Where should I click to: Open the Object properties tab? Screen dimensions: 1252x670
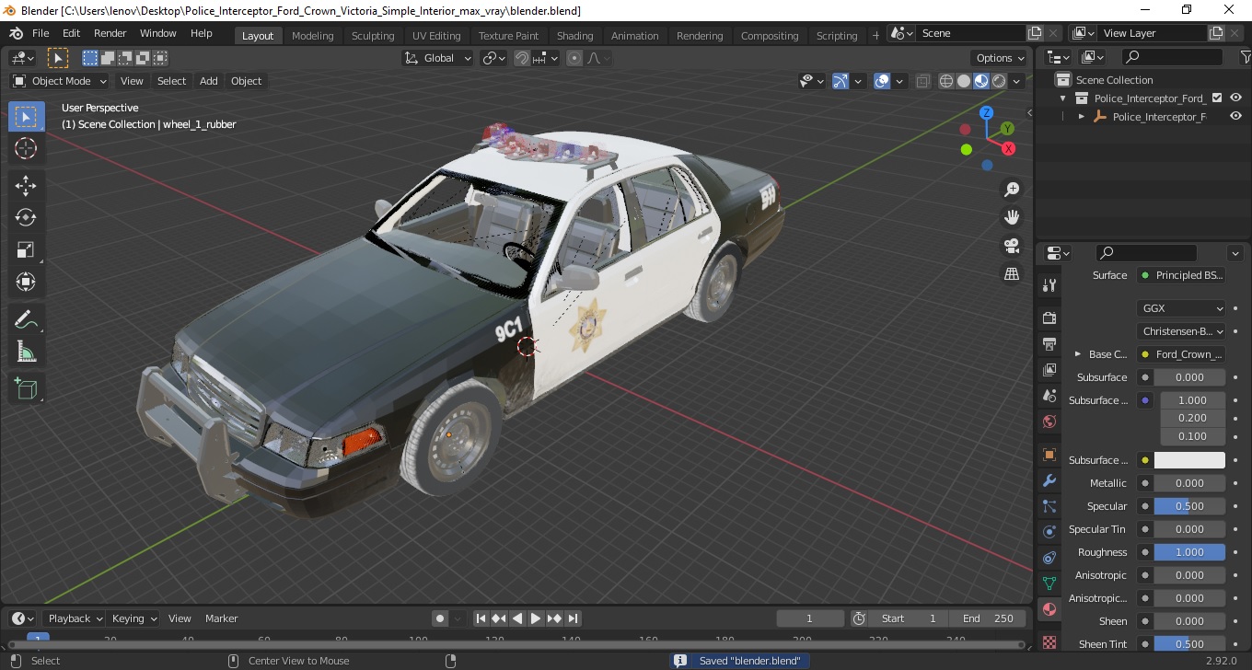tap(1049, 455)
